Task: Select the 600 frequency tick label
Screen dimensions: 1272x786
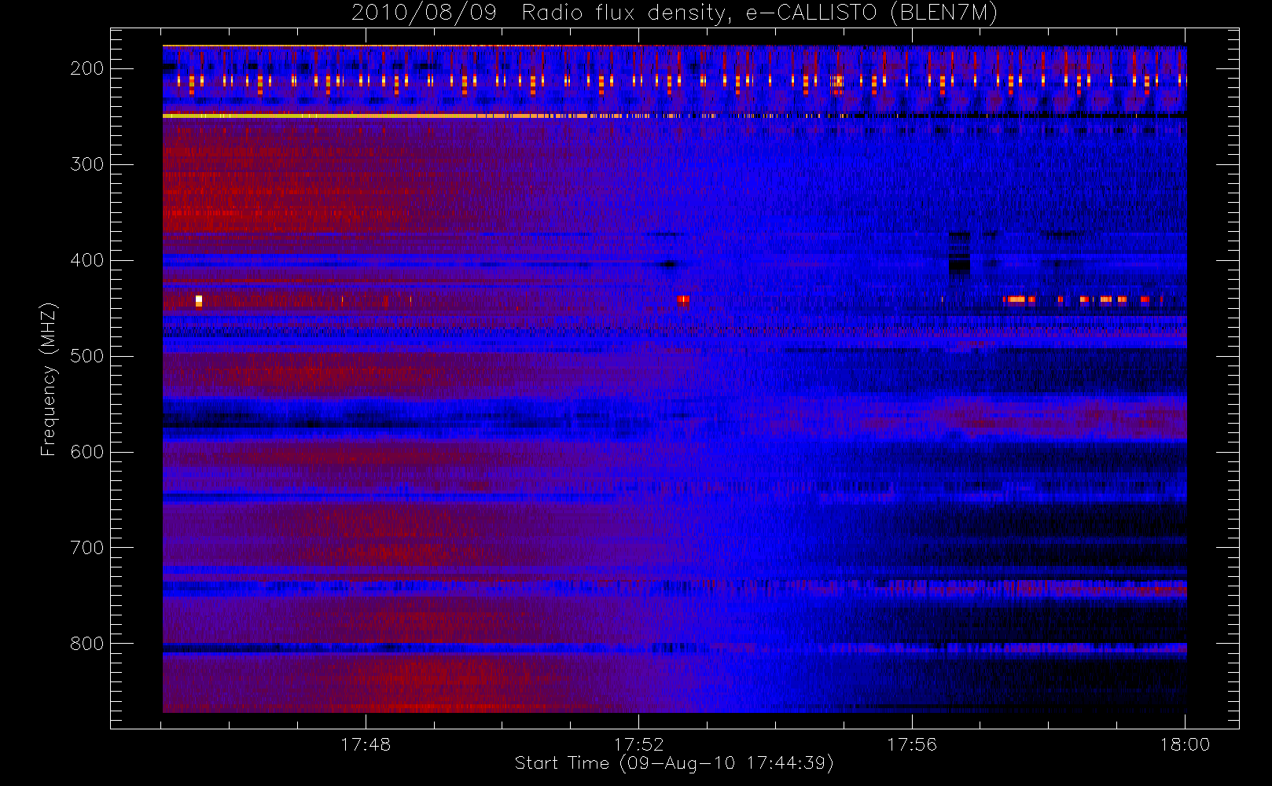Action: (x=87, y=452)
